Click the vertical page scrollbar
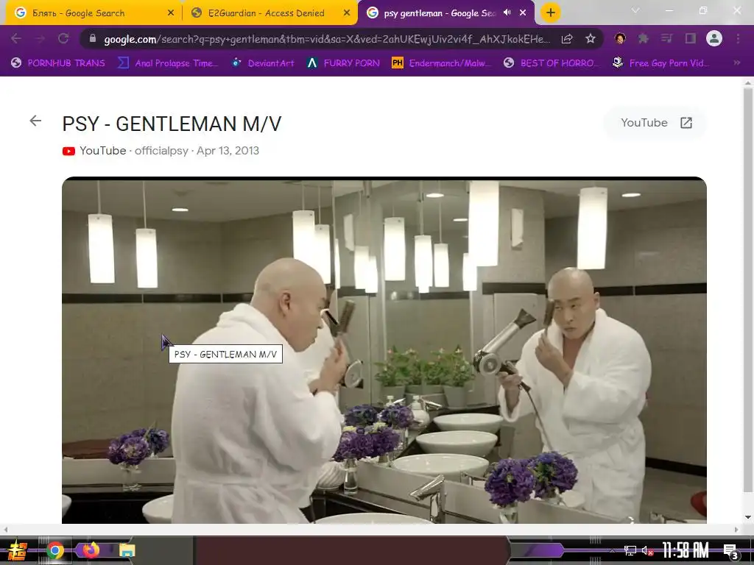The image size is (754, 565). (x=748, y=288)
